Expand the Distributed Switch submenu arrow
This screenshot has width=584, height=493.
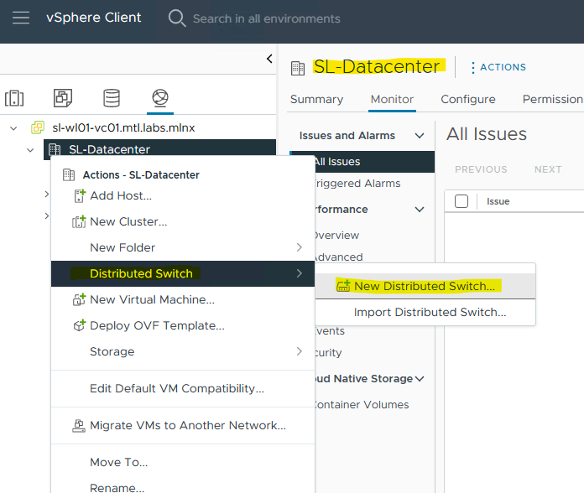[x=299, y=273]
